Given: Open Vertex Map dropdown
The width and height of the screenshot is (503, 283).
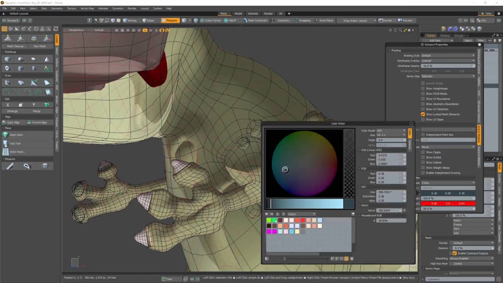Looking at the screenshot, I should [448, 76].
